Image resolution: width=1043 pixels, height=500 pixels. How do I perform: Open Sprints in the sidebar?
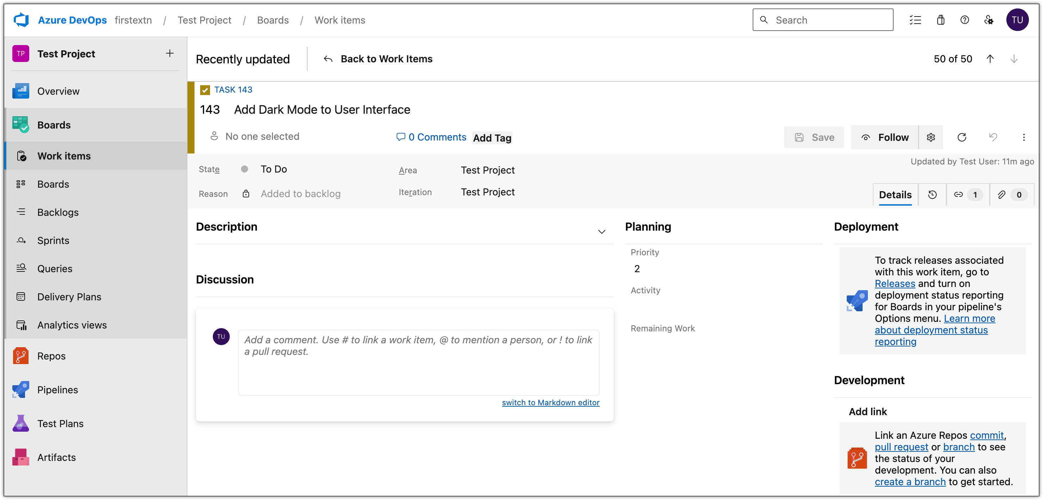(x=53, y=240)
